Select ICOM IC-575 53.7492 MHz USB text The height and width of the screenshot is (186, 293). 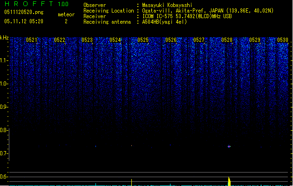pyautogui.click(x=187, y=16)
